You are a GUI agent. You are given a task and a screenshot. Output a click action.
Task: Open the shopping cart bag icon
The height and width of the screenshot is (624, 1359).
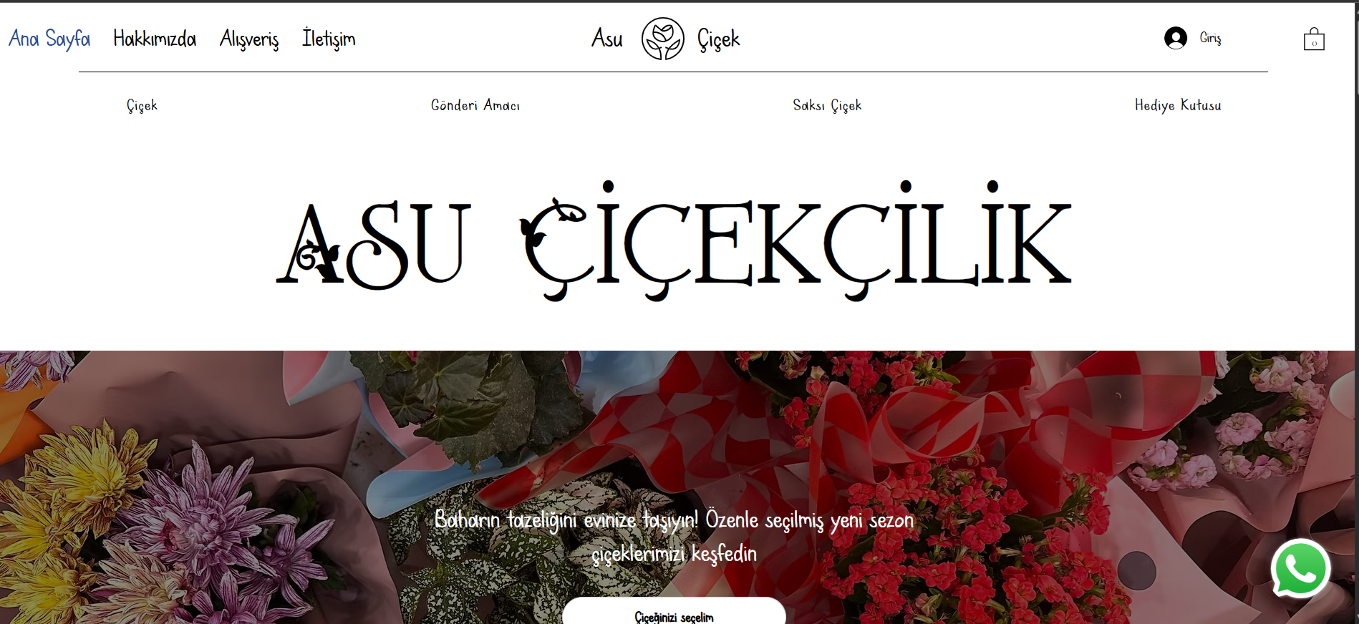1314,39
